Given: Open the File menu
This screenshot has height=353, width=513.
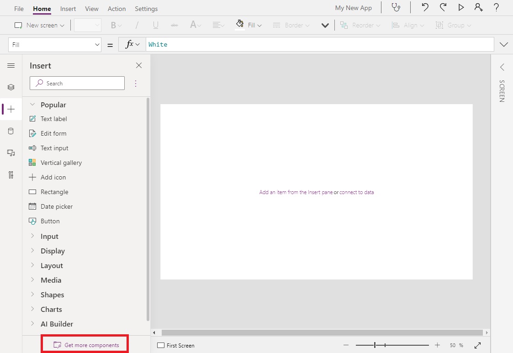Looking at the screenshot, I should (x=19, y=9).
